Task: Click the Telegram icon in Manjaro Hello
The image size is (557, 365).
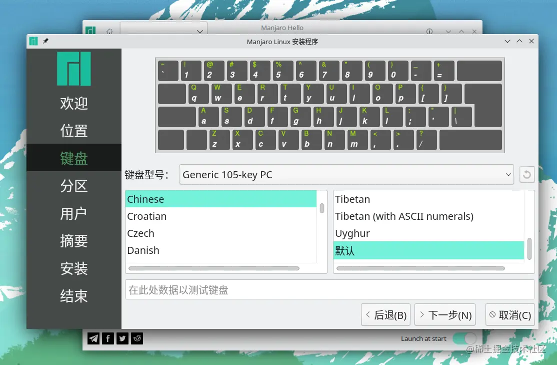Action: tap(93, 338)
